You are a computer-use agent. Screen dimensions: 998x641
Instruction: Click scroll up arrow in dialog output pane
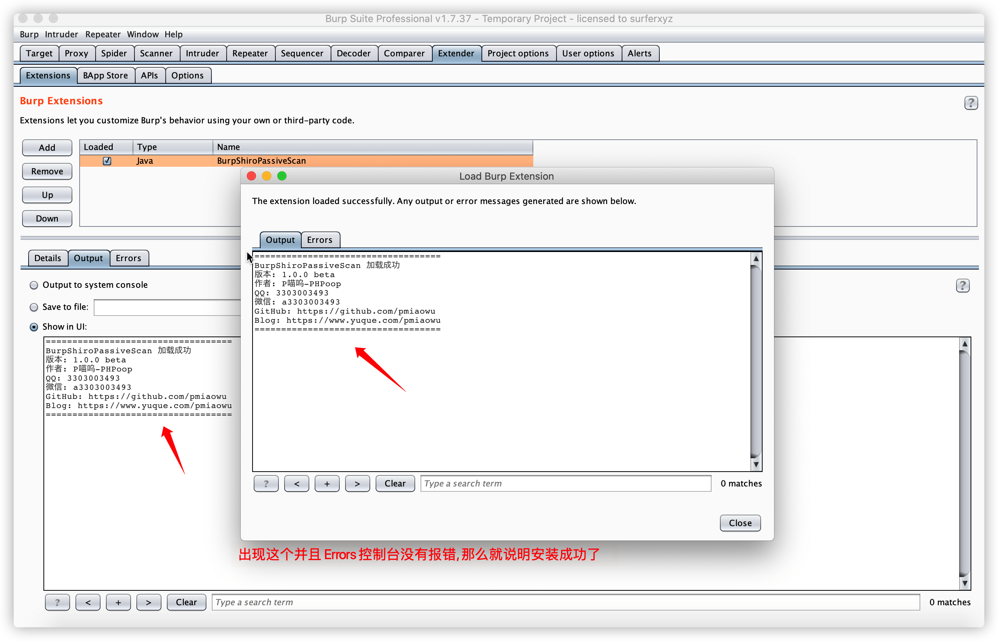tap(756, 258)
